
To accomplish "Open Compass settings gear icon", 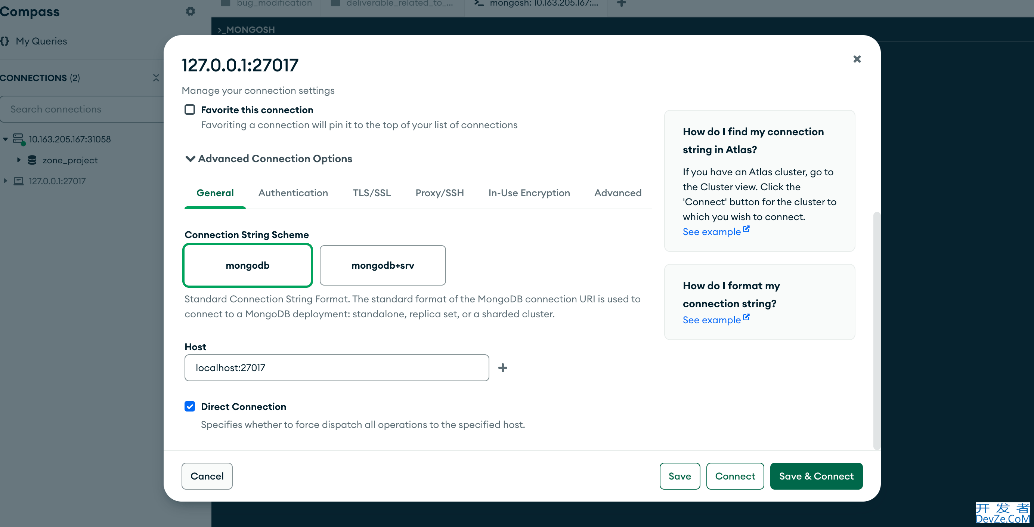I will (190, 11).
